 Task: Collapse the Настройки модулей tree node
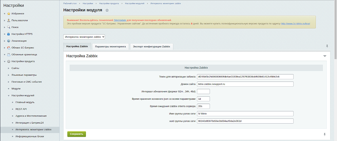pyautogui.click(x=9, y=95)
